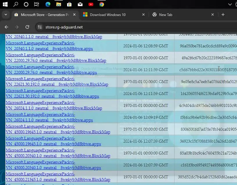Download VN_45000.19645.1.0 appx package
The width and height of the screenshot is (237, 185).
[x=53, y=141]
